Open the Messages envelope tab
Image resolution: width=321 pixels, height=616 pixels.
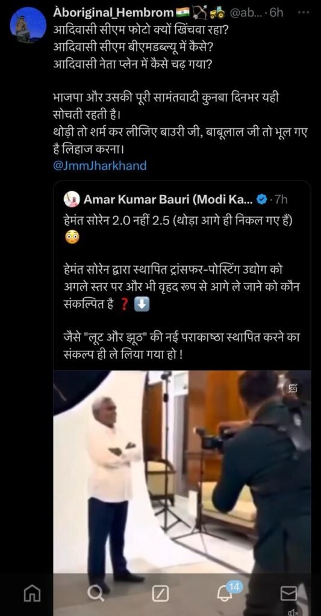click(288, 594)
